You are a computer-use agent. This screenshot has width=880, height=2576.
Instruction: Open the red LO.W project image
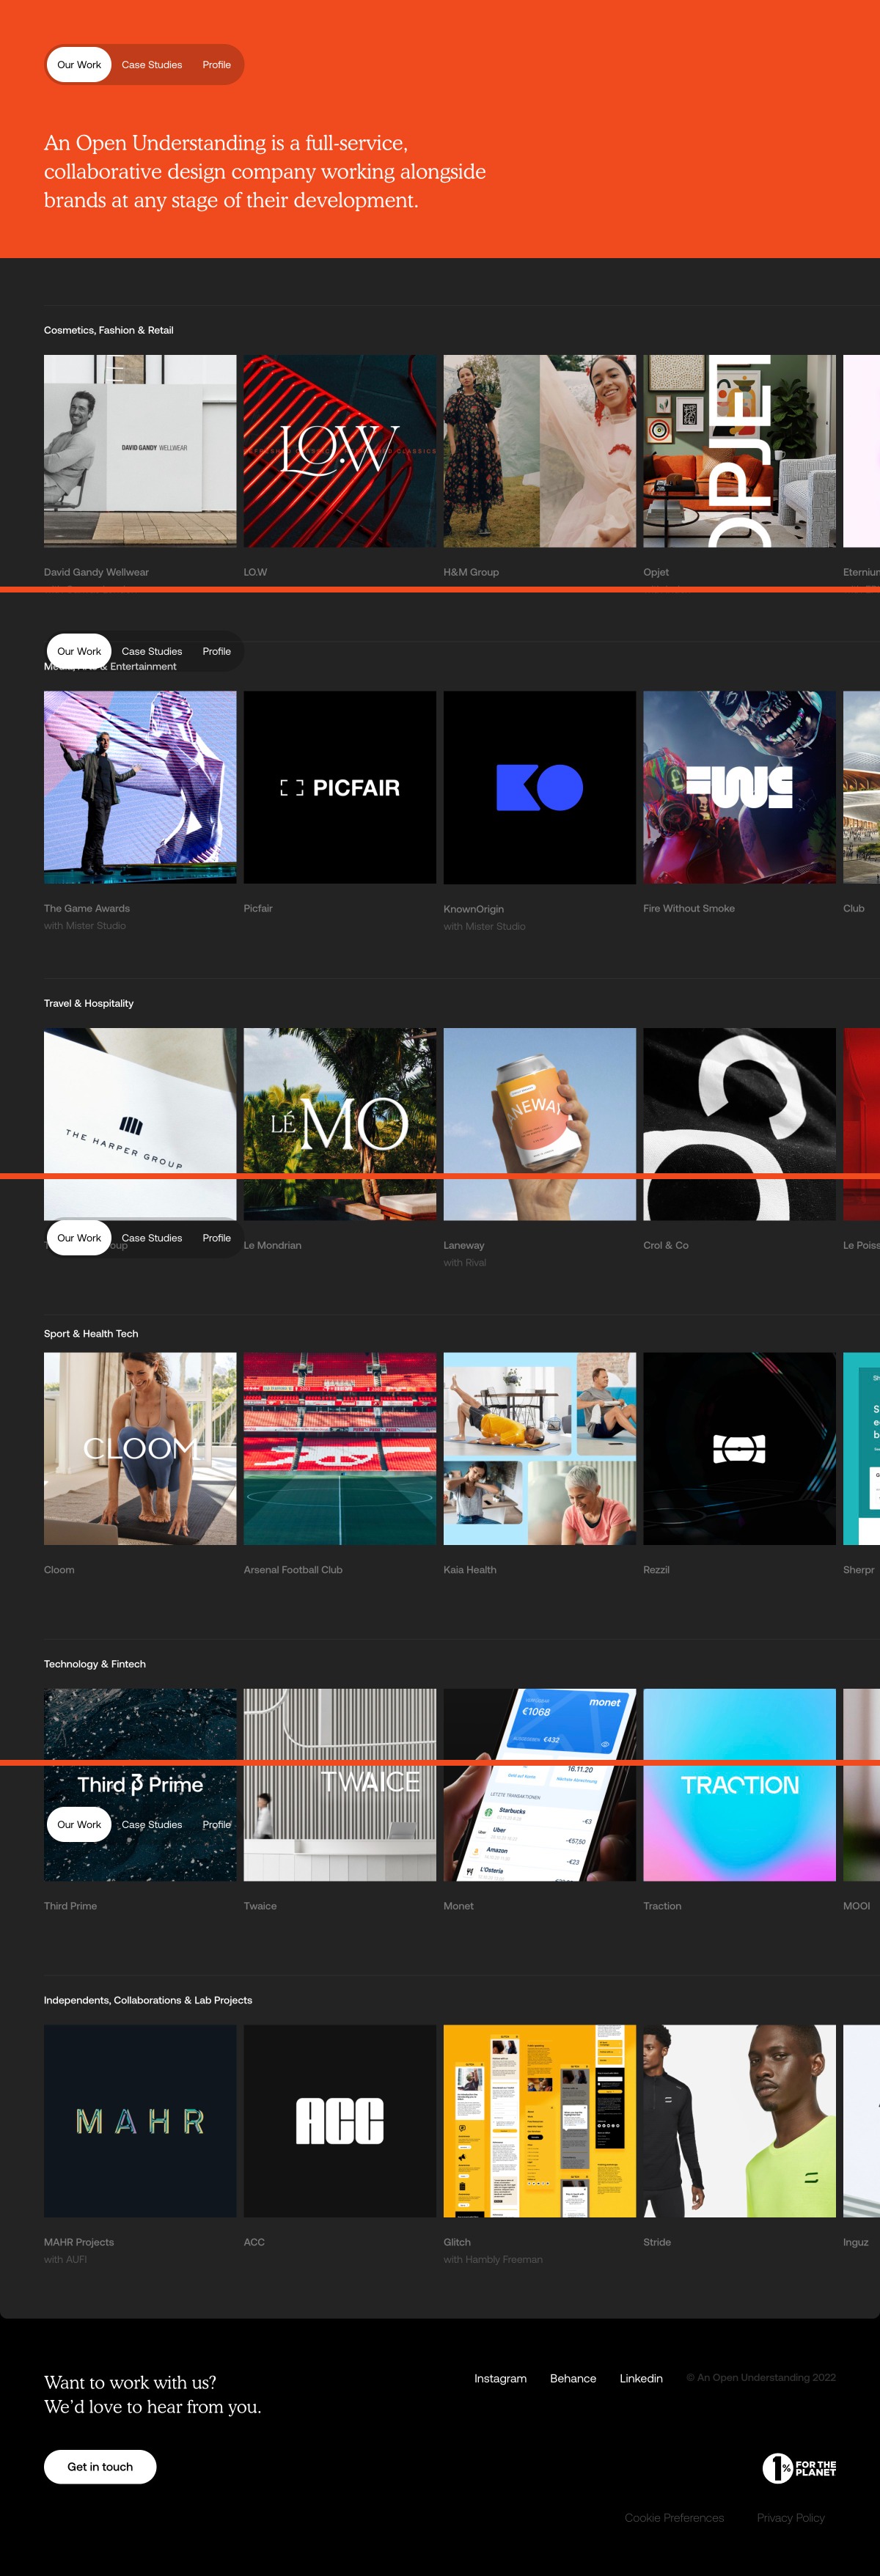tap(340, 451)
